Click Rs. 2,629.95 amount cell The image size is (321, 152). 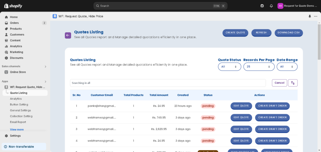[x=159, y=129]
